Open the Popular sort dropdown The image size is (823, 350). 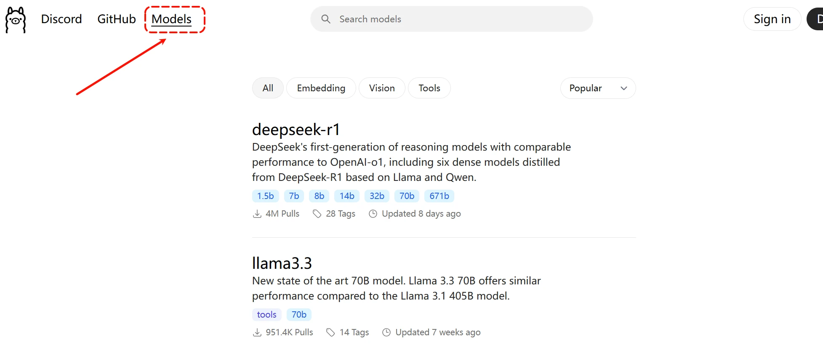(x=598, y=88)
